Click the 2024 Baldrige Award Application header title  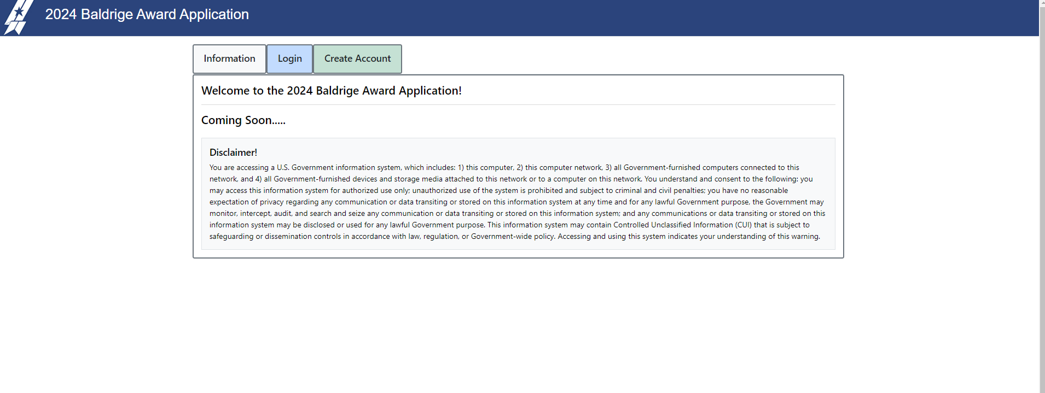[x=147, y=14]
